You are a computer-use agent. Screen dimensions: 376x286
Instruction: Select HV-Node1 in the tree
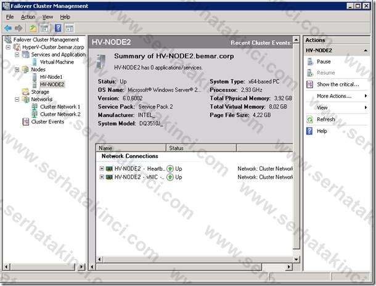tap(51, 77)
